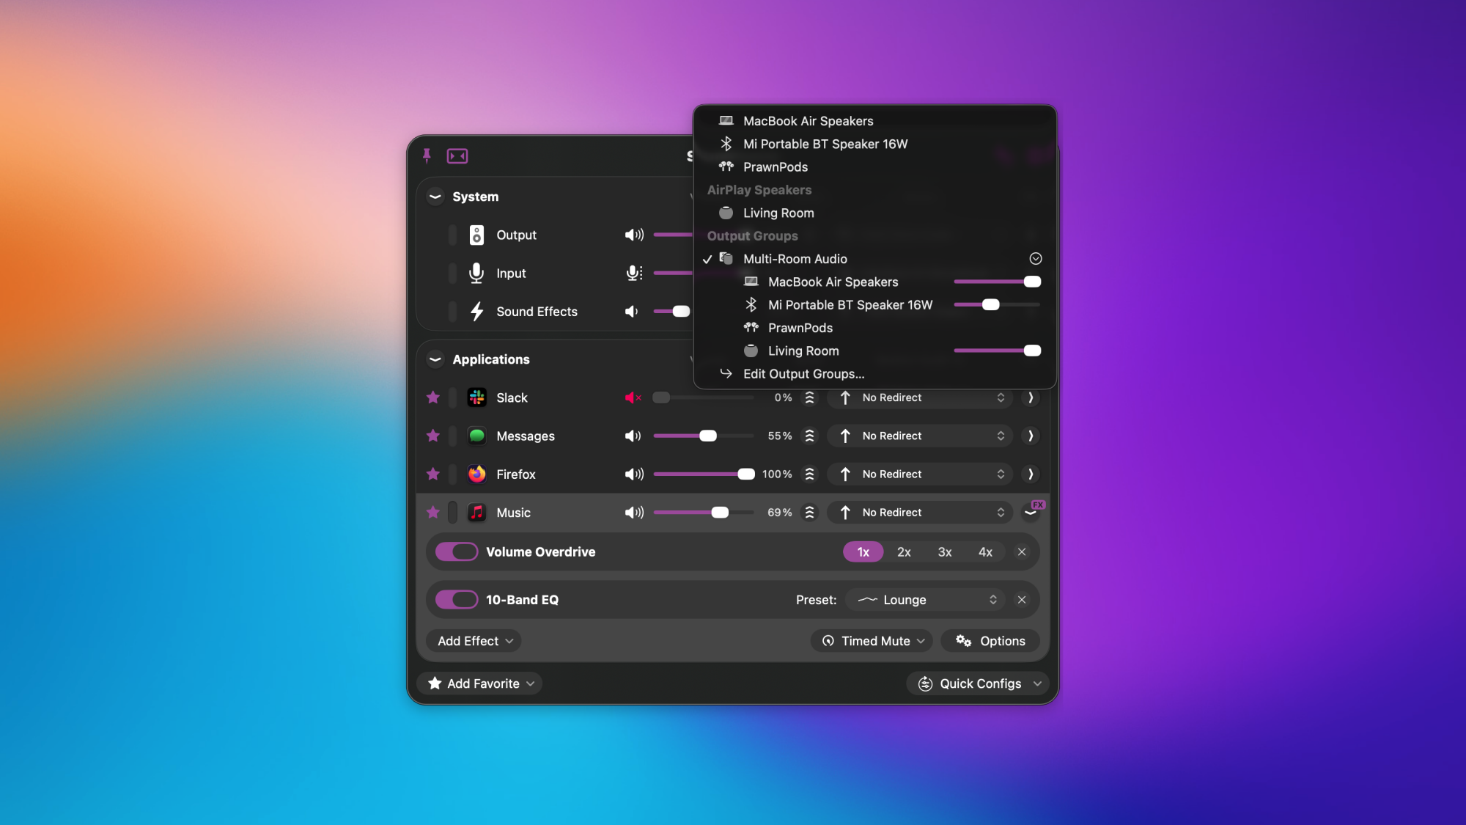Click the Add Effect button

[474, 641]
